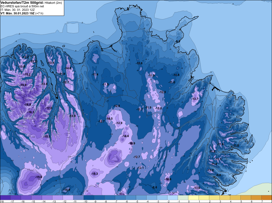Screen dimensions: 272x203
Task: Click the legend swatch labeled -2
Action: click(x=173, y=198)
